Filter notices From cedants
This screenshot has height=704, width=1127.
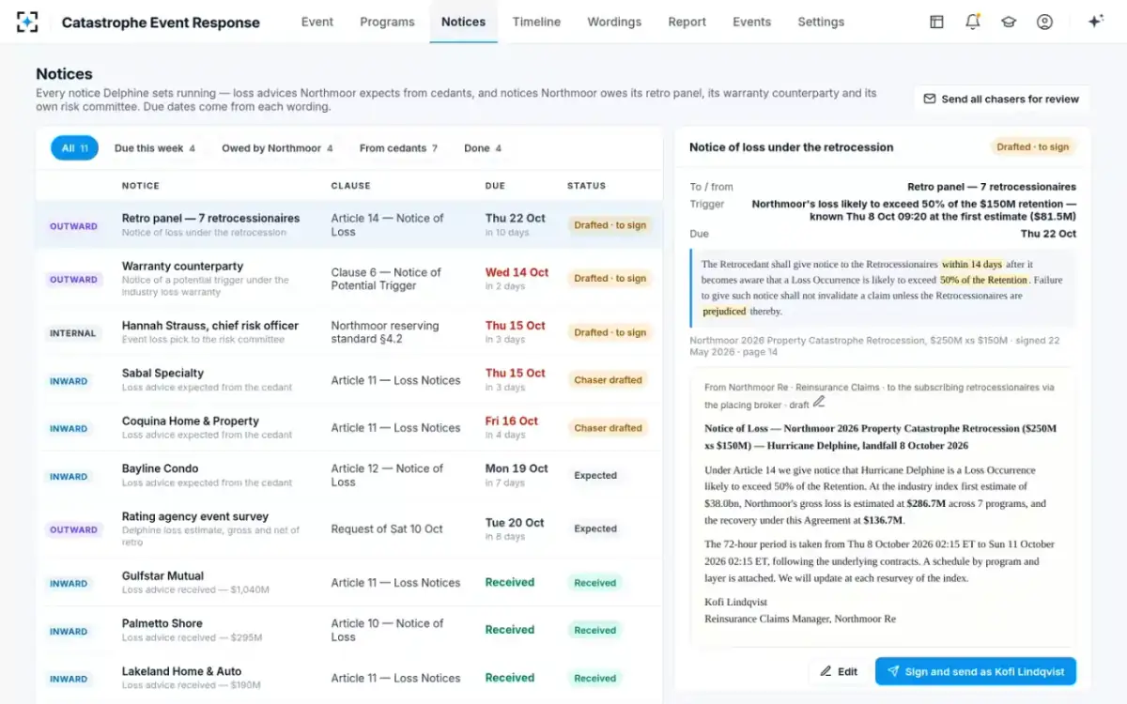point(398,148)
